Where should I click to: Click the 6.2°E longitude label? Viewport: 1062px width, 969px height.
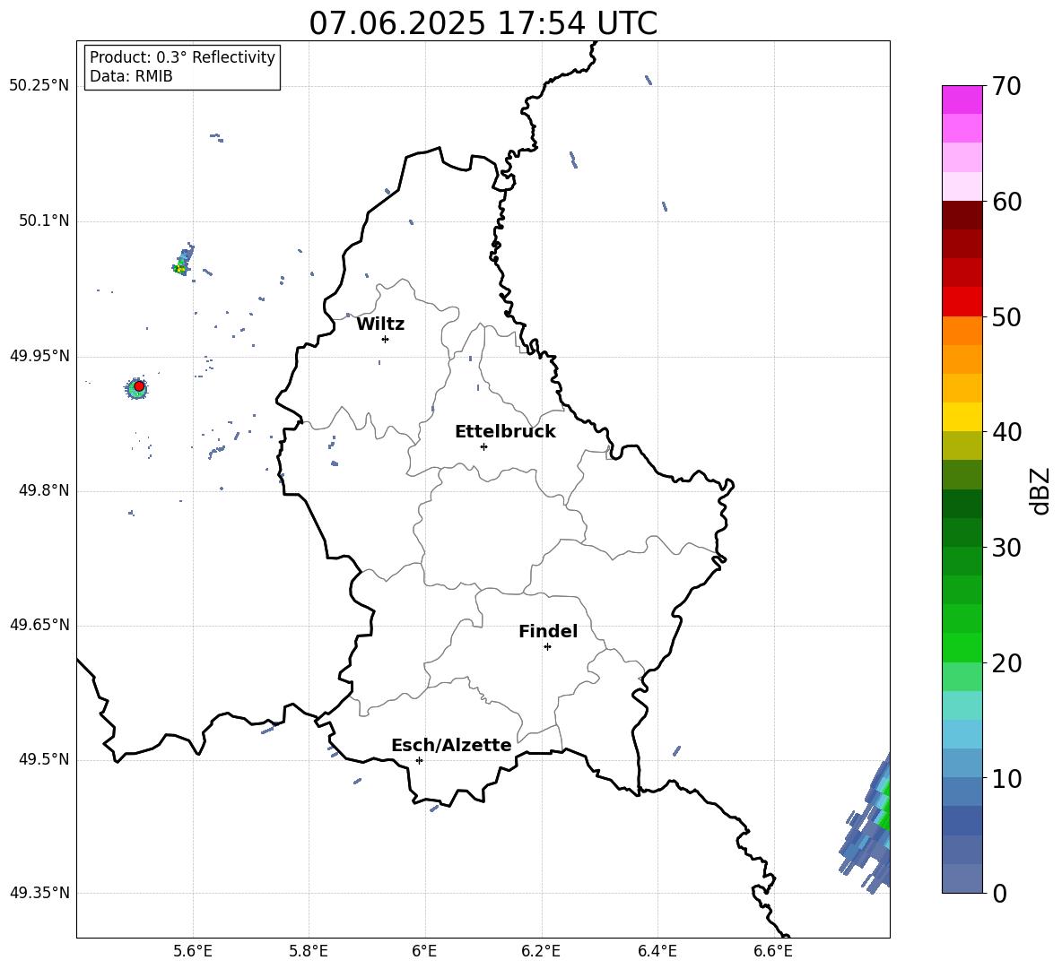point(541,951)
